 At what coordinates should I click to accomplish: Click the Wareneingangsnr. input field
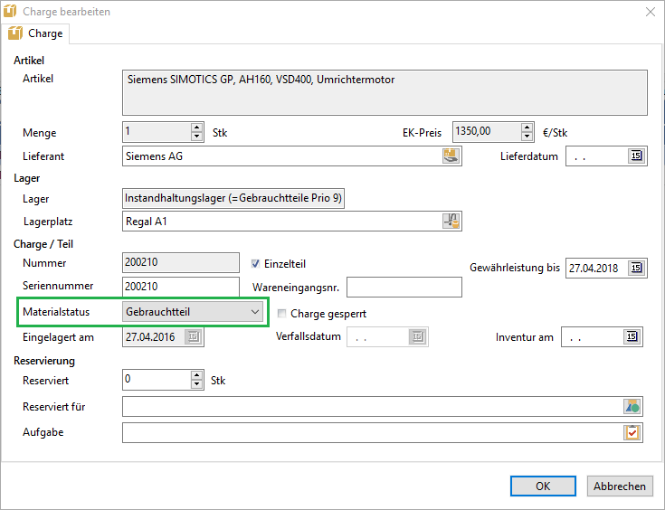pyautogui.click(x=404, y=287)
